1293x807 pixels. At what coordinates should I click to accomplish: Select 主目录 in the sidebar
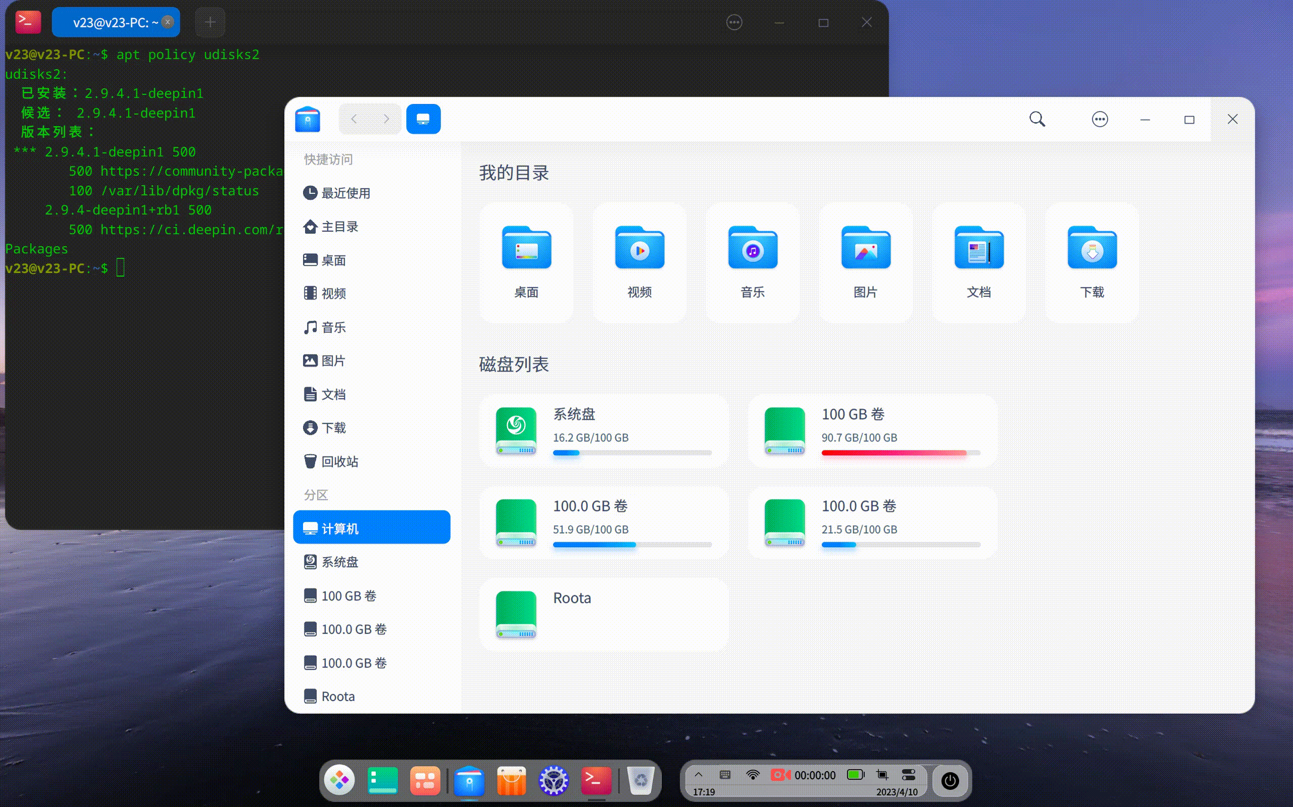371,227
